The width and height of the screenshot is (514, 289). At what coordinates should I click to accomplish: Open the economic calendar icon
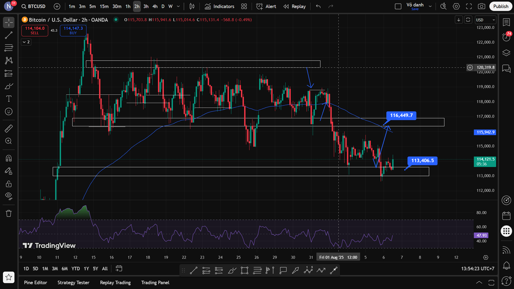[x=506, y=216]
